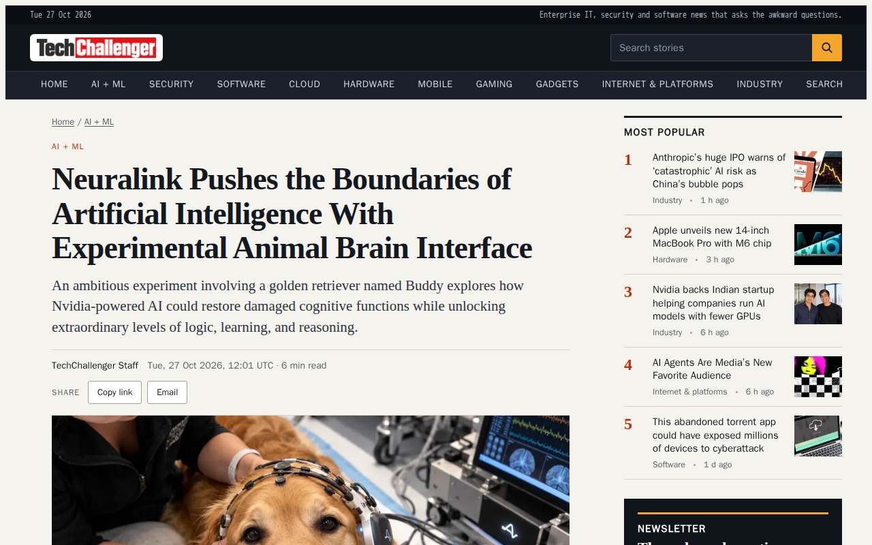Click 'Internet & platforms' label under AI Agents story
Image resolution: width=872 pixels, height=545 pixels.
689,392
